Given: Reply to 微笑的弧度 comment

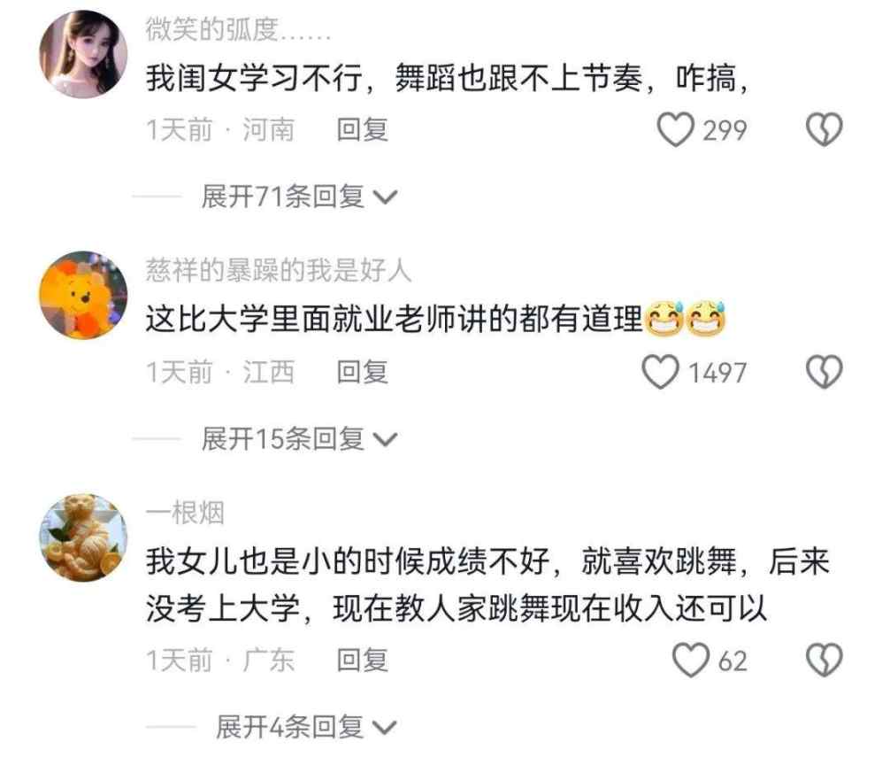Looking at the screenshot, I should (362, 130).
